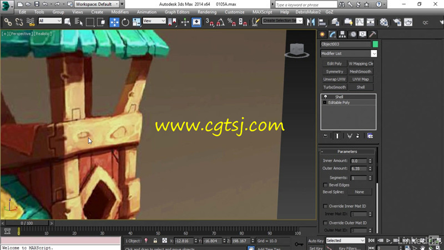Expand the Editable Poly stack entry
Viewport: 444px width, 250px height.
pyautogui.click(x=325, y=103)
